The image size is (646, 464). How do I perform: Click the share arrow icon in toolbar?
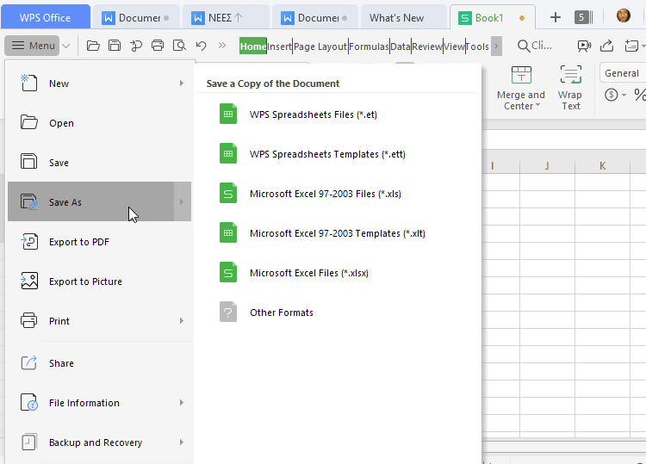(x=607, y=46)
